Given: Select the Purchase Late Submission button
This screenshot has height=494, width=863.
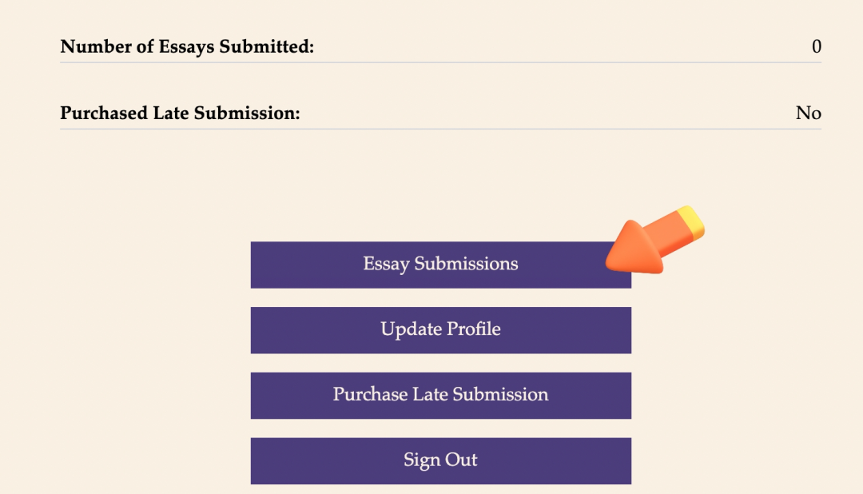Looking at the screenshot, I should click(x=440, y=395).
